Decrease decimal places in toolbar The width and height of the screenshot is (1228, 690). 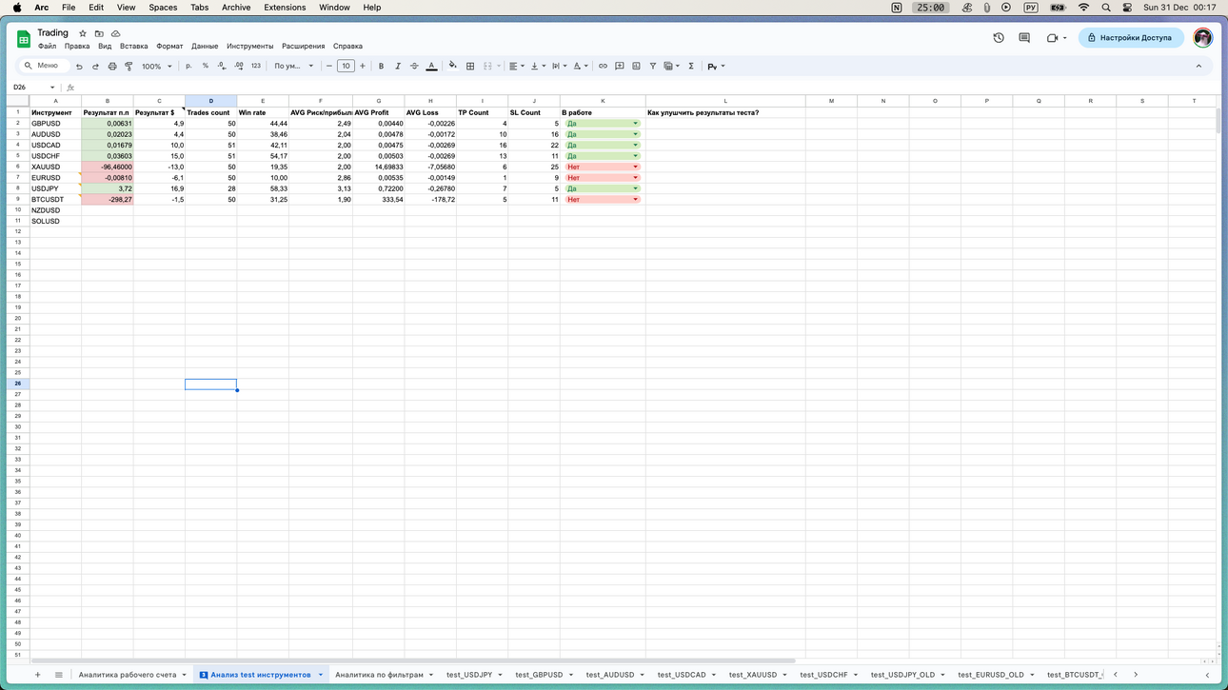221,67
